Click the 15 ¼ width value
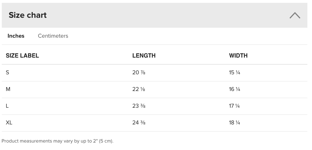 [235, 73]
